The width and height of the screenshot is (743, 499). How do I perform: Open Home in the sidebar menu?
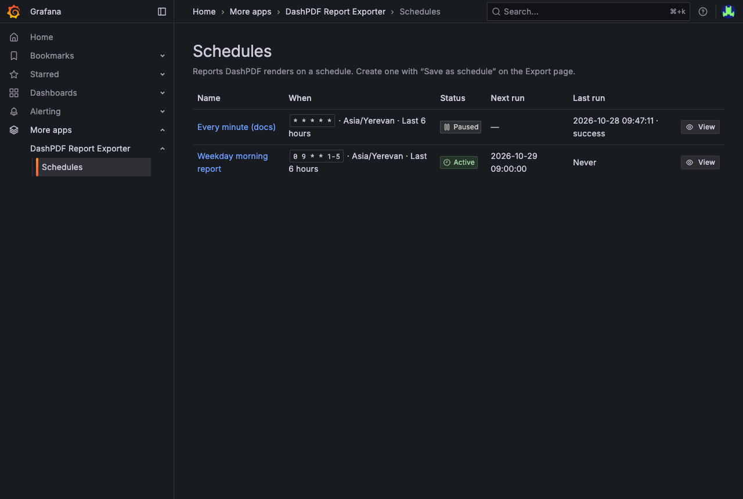(x=42, y=37)
